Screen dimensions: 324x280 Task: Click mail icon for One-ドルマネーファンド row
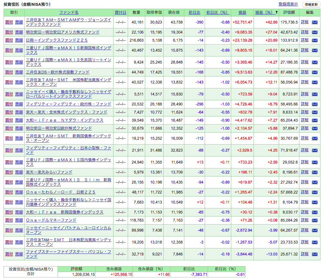pos(315,220)
